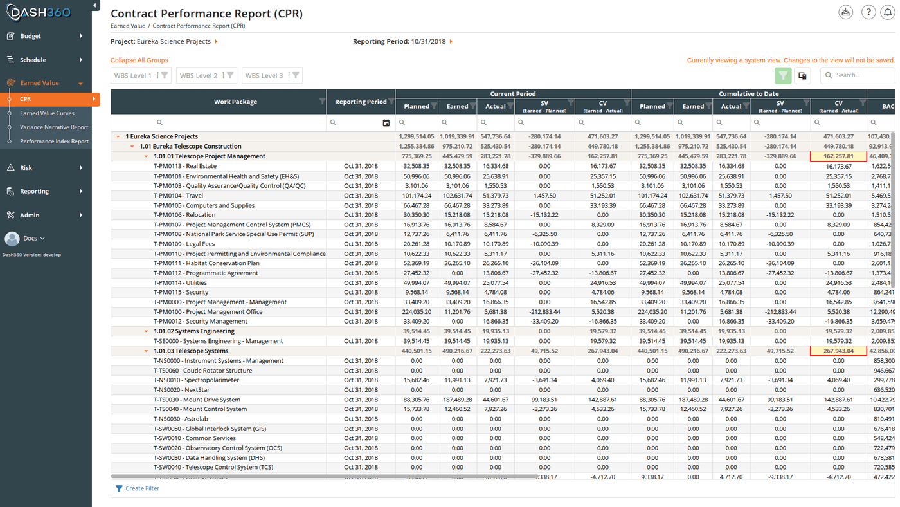
Task: Open Cumulative SV column filter icon
Action: pyautogui.click(x=806, y=102)
